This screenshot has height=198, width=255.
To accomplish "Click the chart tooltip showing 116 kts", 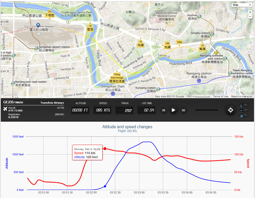I will tap(87, 153).
